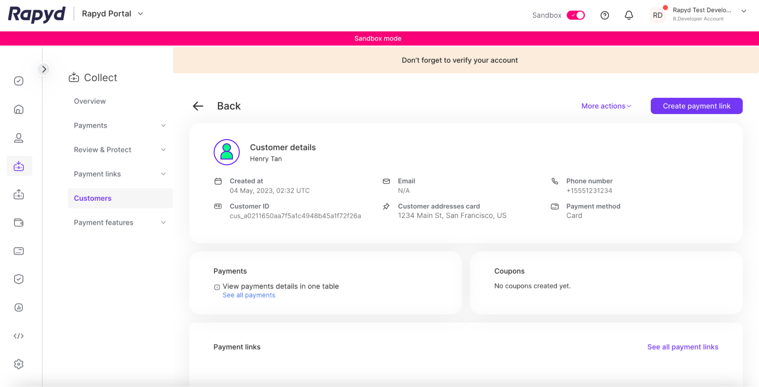Image resolution: width=759 pixels, height=387 pixels.
Task: Open settings gear in sidebar
Action: pyautogui.click(x=19, y=364)
